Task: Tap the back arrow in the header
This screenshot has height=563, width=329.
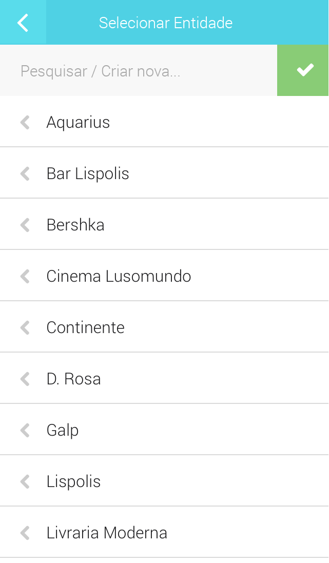Action: (x=23, y=23)
